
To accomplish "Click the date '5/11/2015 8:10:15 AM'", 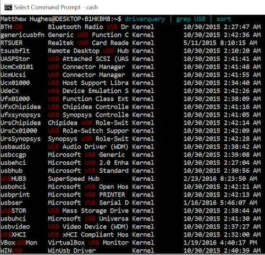I will point(220,43).
